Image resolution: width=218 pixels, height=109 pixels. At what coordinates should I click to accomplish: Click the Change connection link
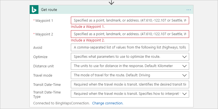(x=108, y=103)
